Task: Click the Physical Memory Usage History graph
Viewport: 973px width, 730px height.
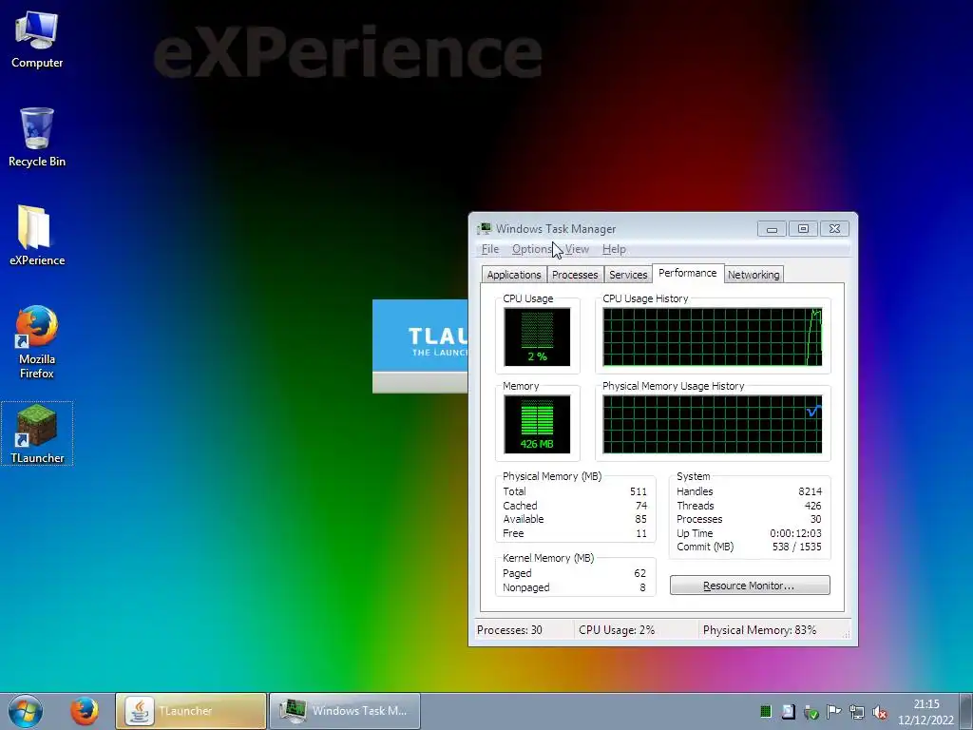Action: (x=713, y=424)
